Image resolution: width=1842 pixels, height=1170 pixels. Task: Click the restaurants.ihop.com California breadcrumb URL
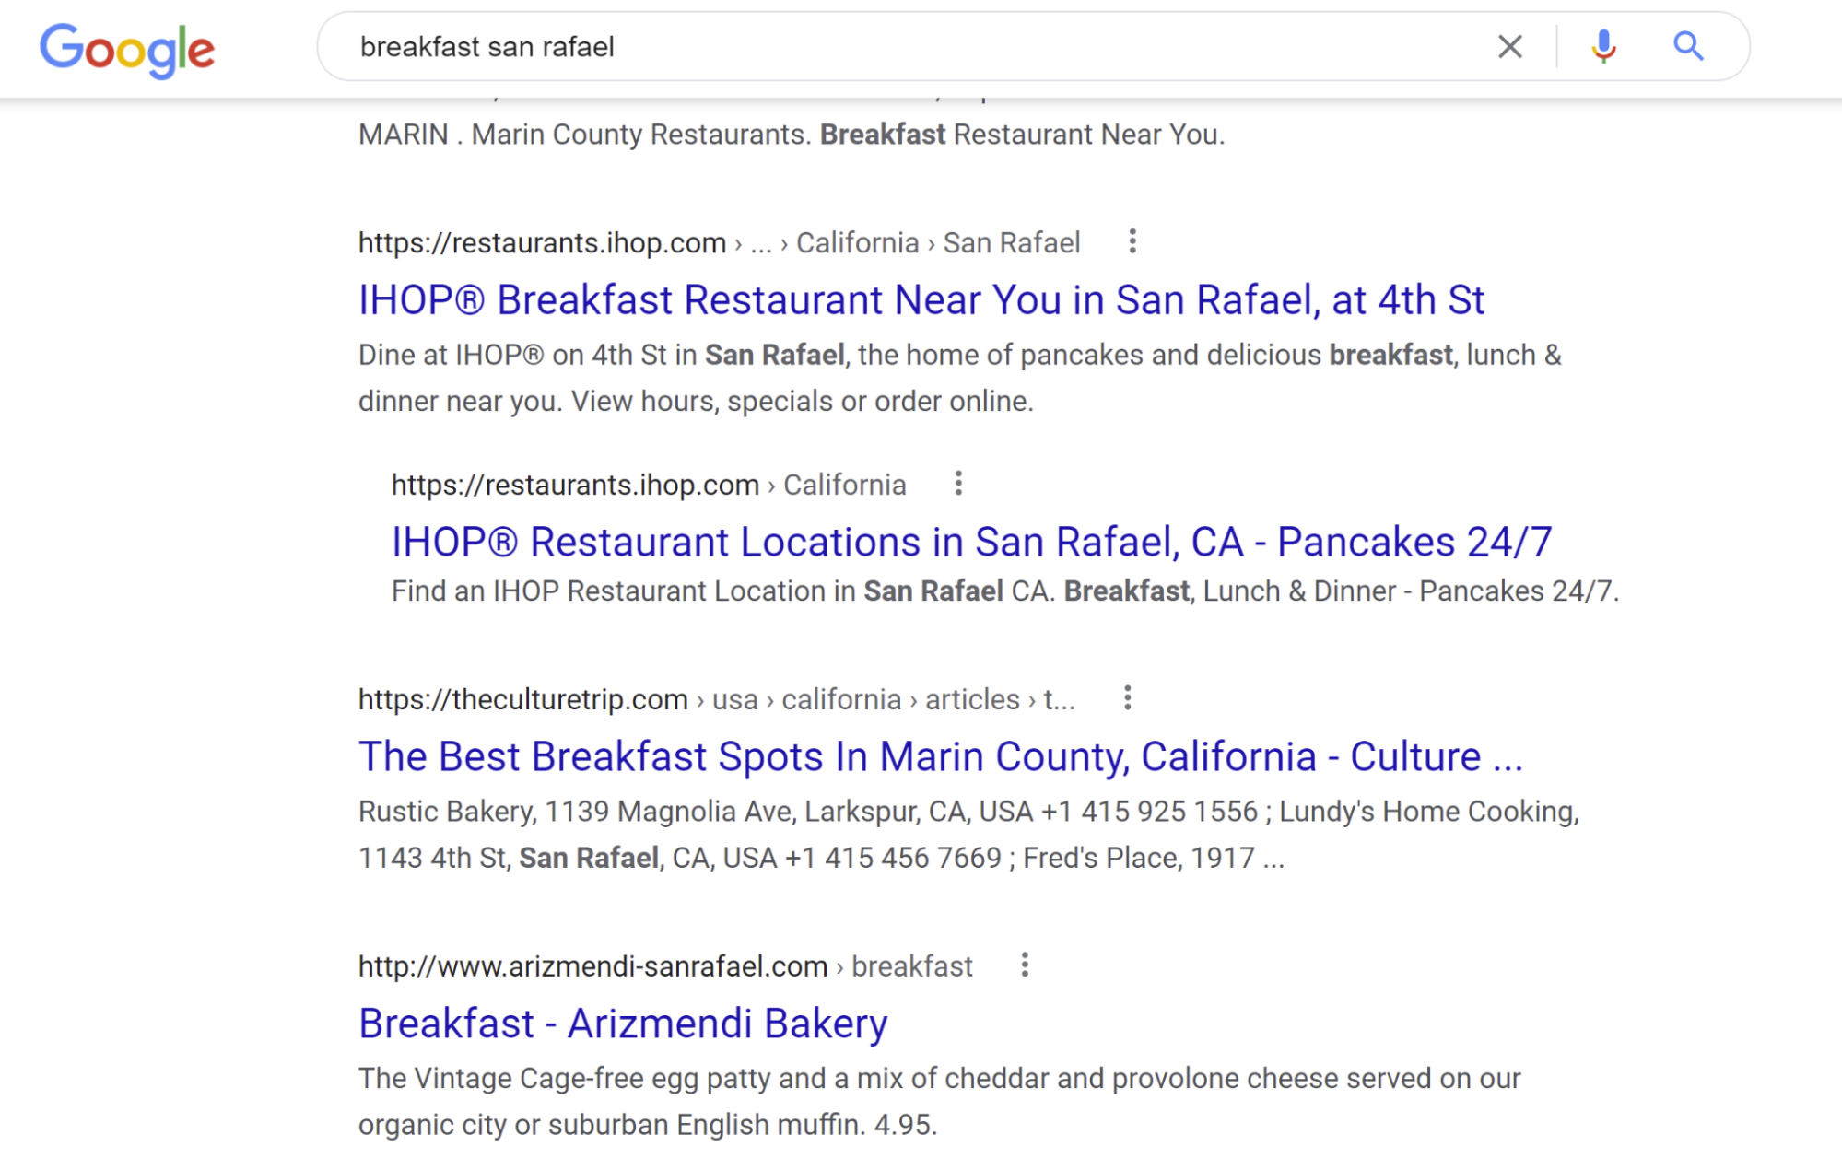tap(649, 486)
